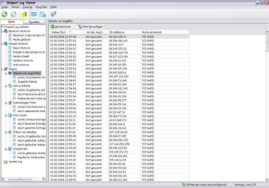269x188 pixels.
Task: Open the Aktion menu
Action: [15, 7]
